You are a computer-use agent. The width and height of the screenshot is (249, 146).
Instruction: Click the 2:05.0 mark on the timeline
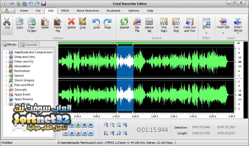click(154, 116)
